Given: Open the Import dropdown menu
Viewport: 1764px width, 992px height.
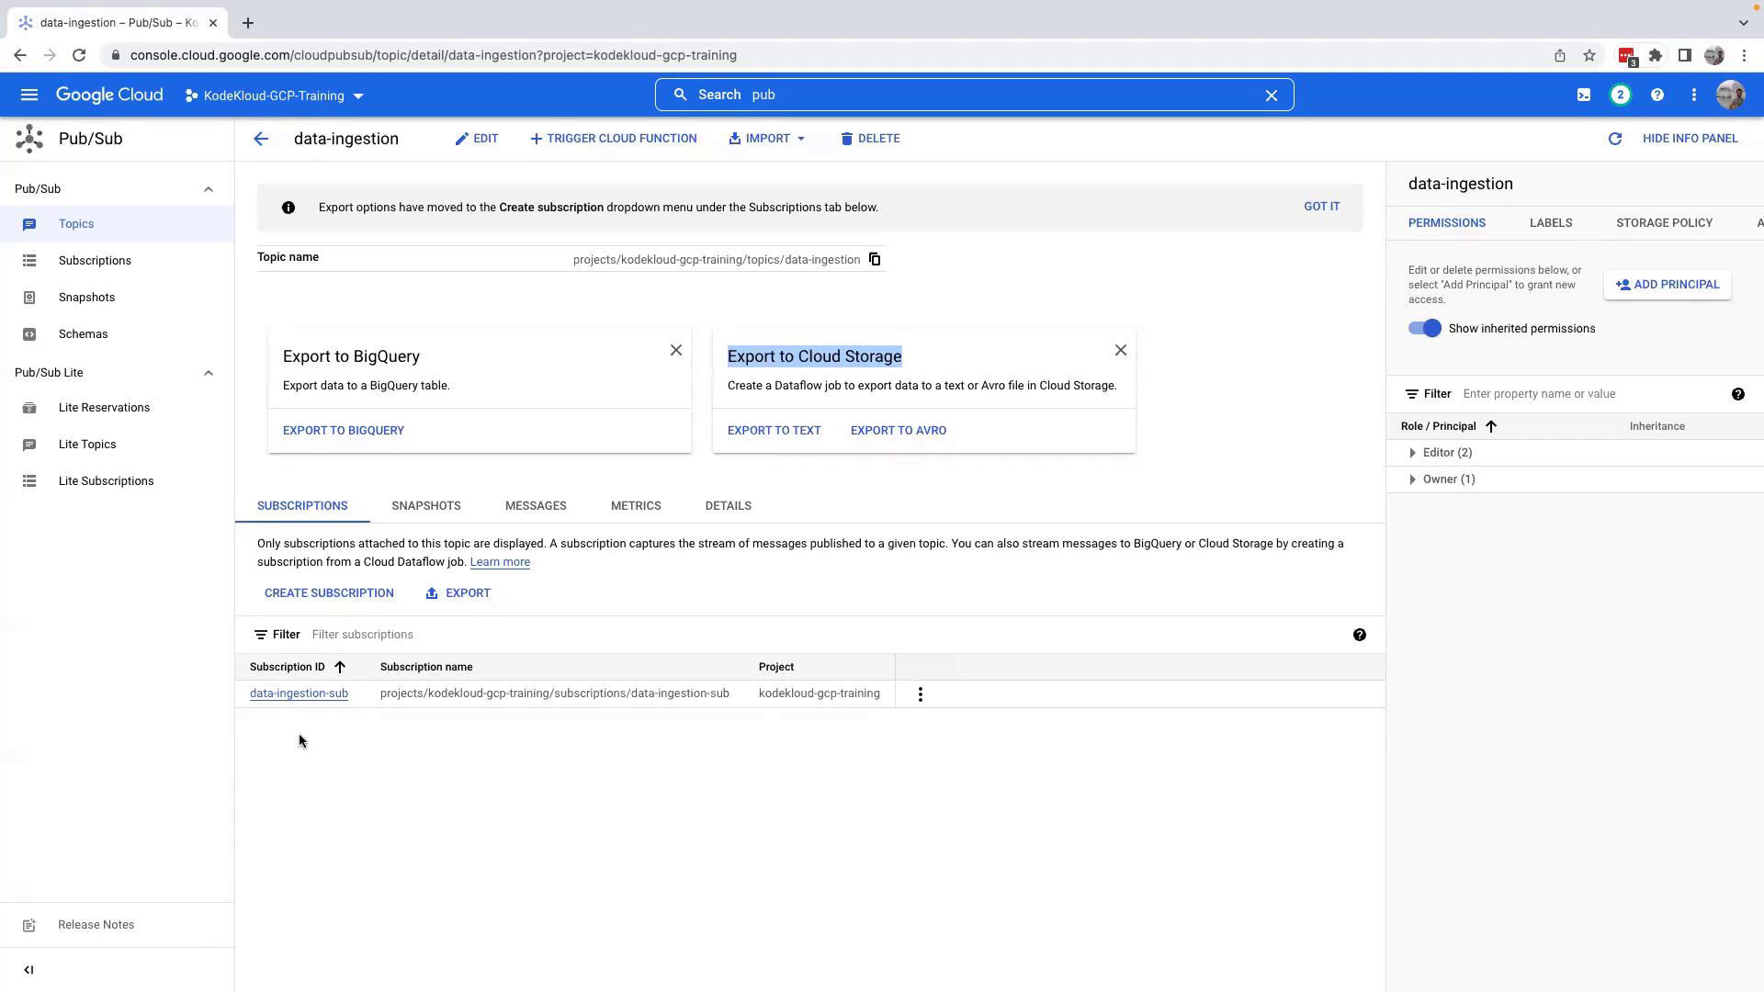Looking at the screenshot, I should click(767, 139).
